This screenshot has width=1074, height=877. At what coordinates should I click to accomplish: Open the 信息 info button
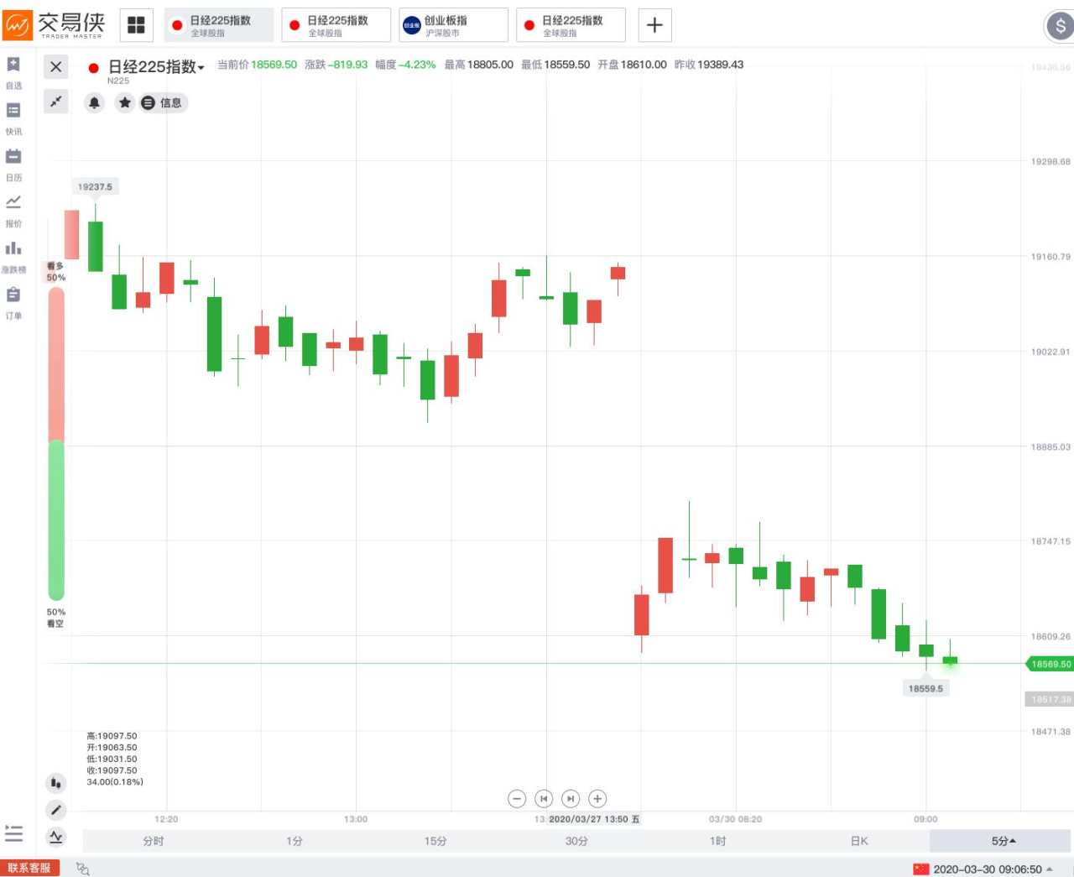pyautogui.click(x=163, y=102)
